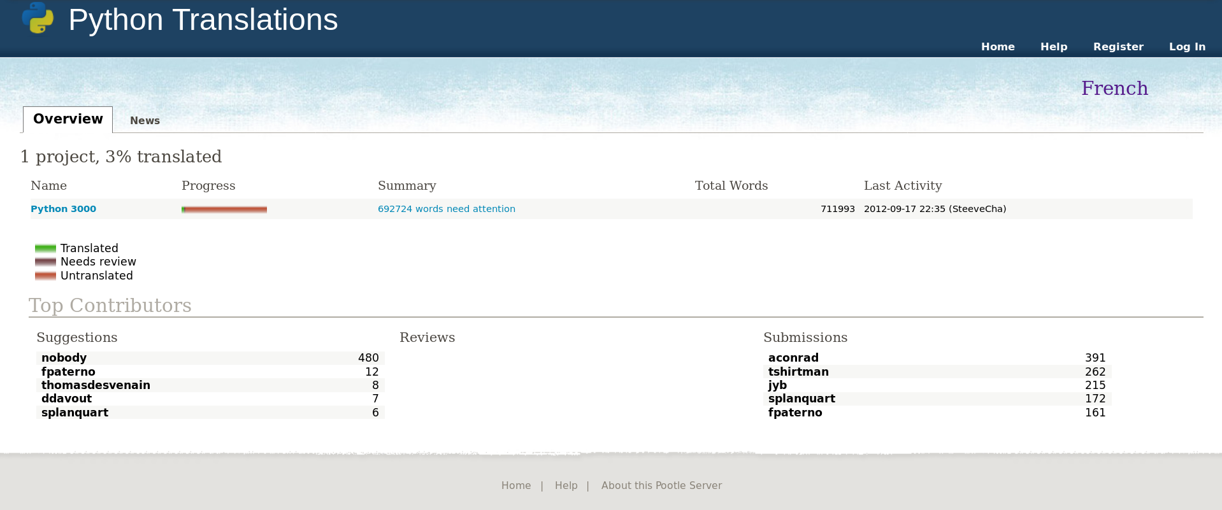Click the Name column header
Viewport: 1222px width, 510px height.
pos(48,185)
